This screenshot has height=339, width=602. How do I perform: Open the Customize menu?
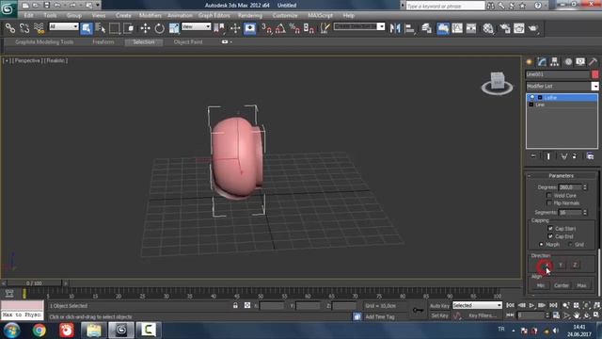[285, 15]
